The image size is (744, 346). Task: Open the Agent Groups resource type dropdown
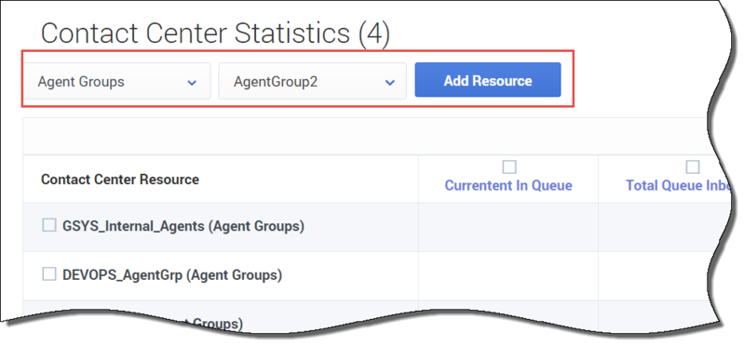click(116, 81)
